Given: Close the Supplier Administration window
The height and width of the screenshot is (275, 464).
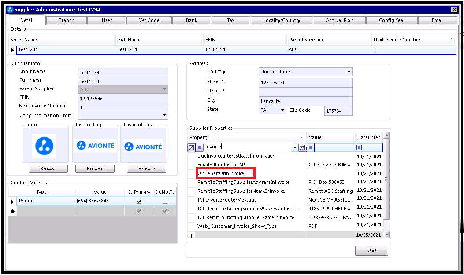Looking at the screenshot, I should point(454,9).
